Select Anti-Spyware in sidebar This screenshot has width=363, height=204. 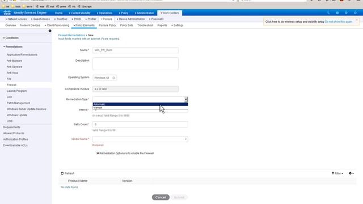(x=14, y=67)
